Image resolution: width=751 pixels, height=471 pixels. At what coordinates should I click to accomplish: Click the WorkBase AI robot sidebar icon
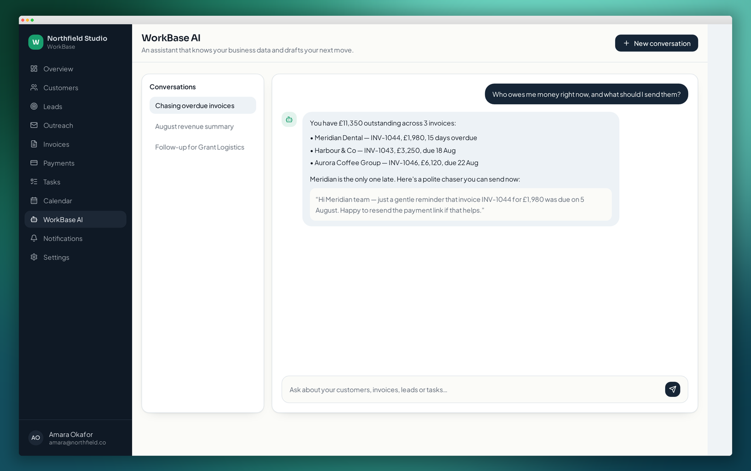[x=34, y=220]
